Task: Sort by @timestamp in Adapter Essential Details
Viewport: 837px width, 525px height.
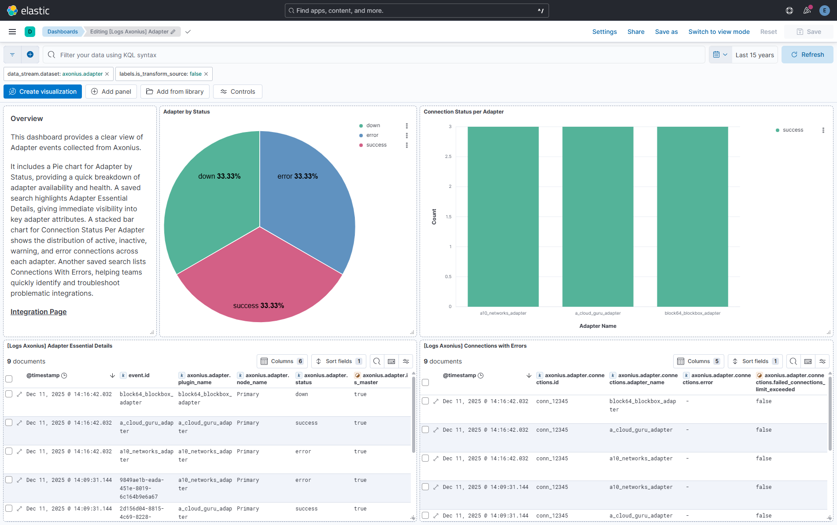Action: (112, 375)
